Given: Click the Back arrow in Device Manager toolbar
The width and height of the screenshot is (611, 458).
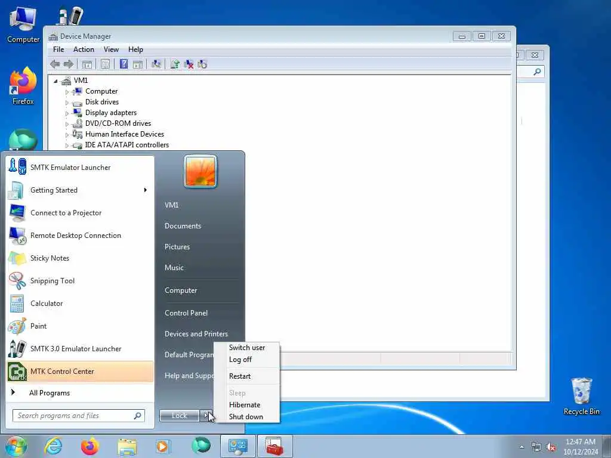Looking at the screenshot, I should [55, 64].
